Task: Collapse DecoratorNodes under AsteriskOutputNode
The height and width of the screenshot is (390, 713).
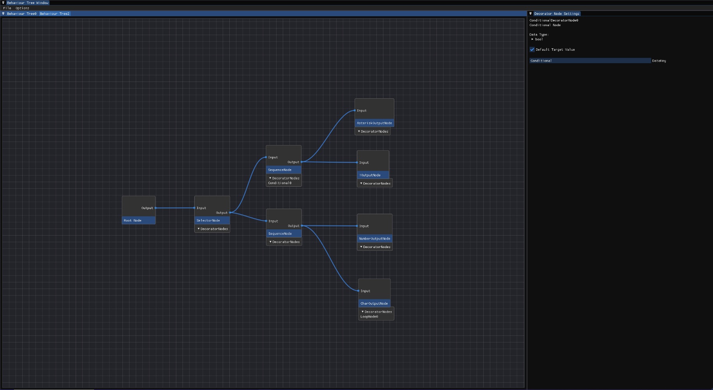Action: 359,131
